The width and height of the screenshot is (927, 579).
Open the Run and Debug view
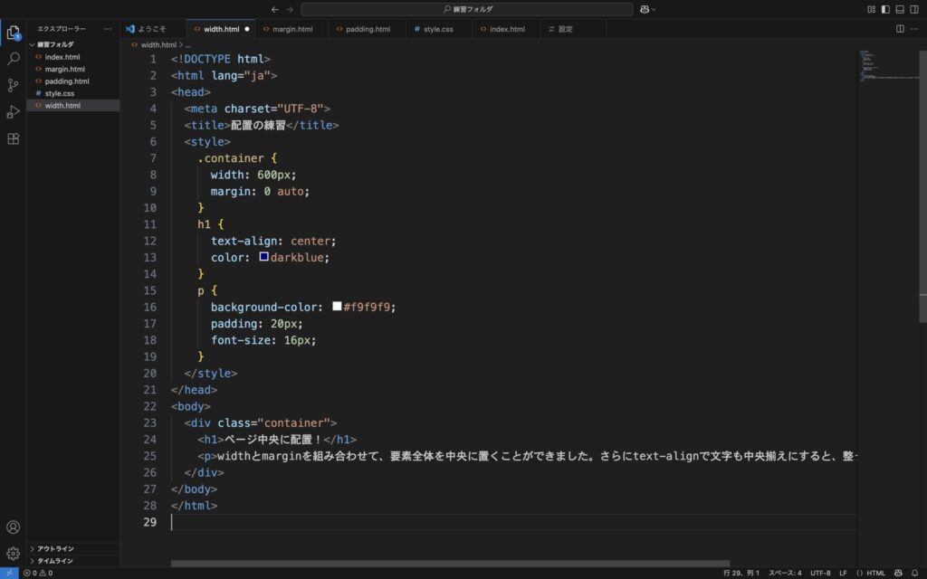(13, 111)
